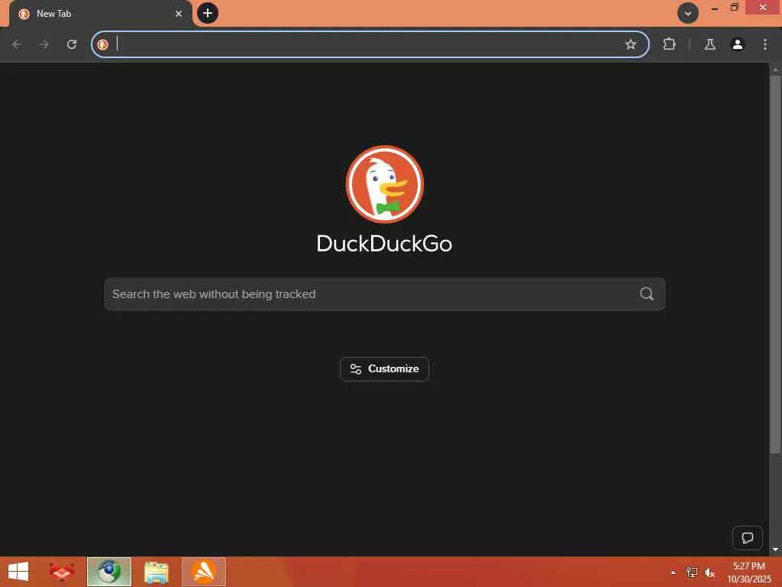Bookmark this tab with the star icon

click(630, 44)
